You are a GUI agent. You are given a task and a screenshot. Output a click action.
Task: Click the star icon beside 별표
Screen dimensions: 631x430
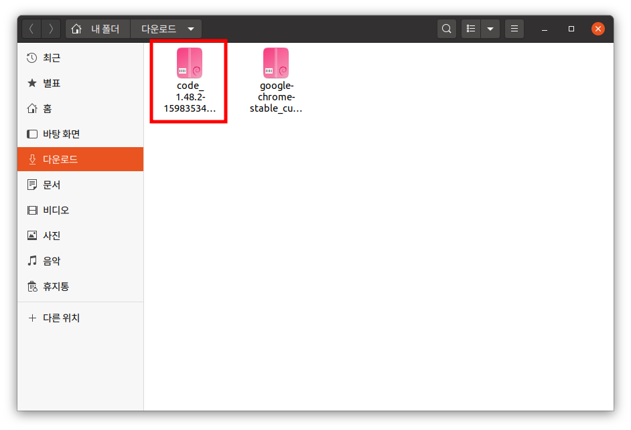[31, 83]
